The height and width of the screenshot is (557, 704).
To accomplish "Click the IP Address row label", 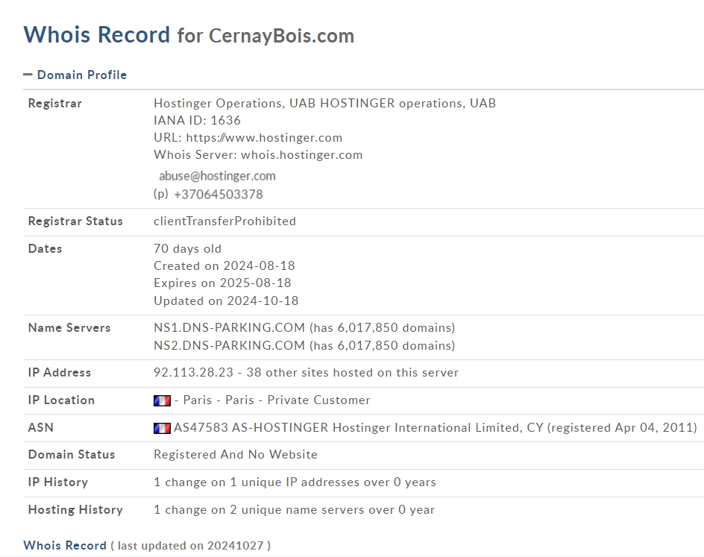I will pos(59,373).
